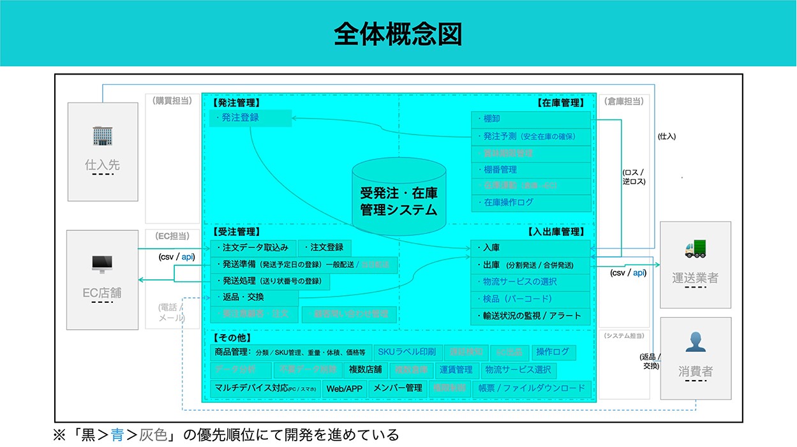Viewport: 797px width, 447px height.
Task: Click the person icon above 消費者
Action: (695, 343)
